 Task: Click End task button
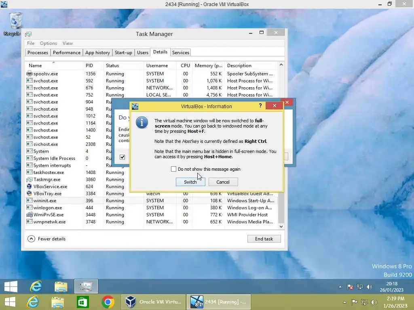point(264,239)
